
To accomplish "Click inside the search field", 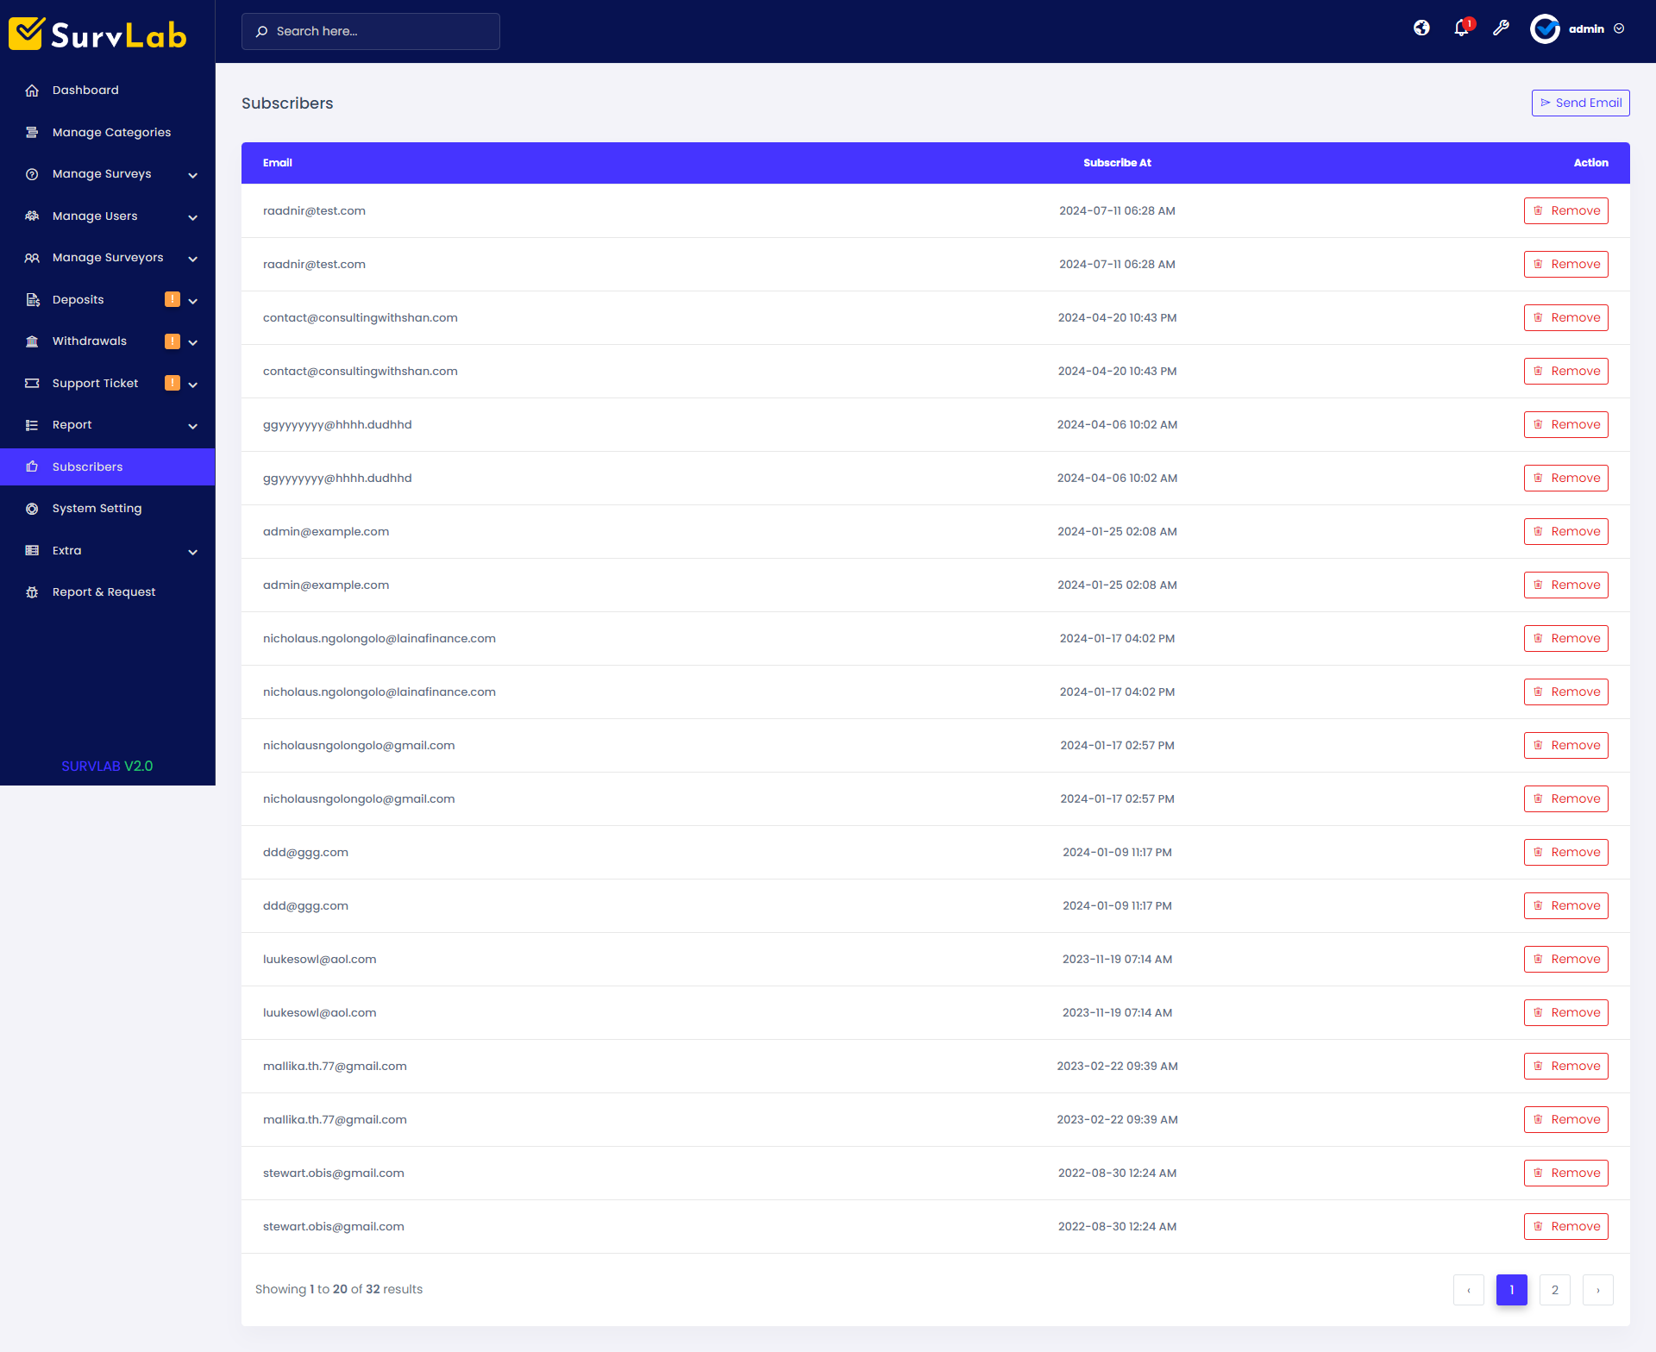I will (370, 31).
